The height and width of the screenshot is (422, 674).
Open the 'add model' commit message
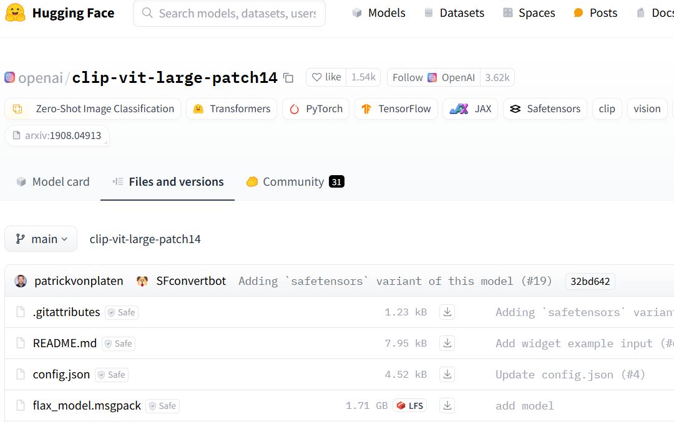click(x=525, y=406)
